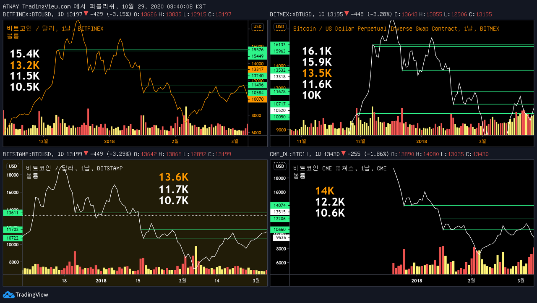Click 2018 on the BITMEX time axis

coord(421,141)
